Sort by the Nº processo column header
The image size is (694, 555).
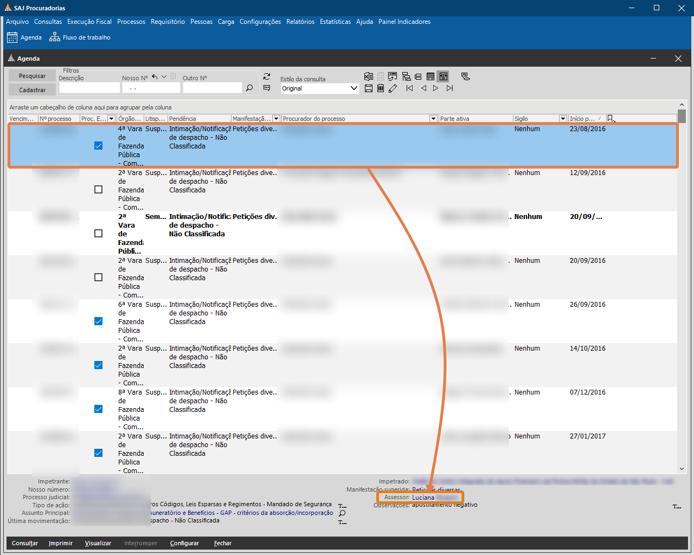(x=59, y=119)
